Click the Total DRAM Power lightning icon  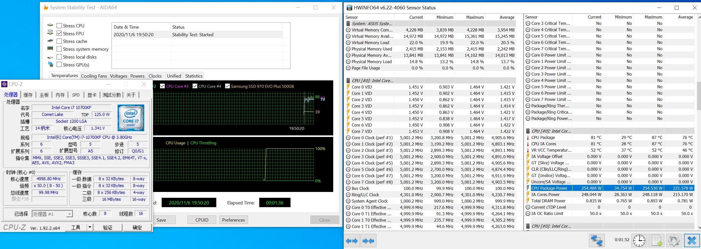tap(528, 201)
